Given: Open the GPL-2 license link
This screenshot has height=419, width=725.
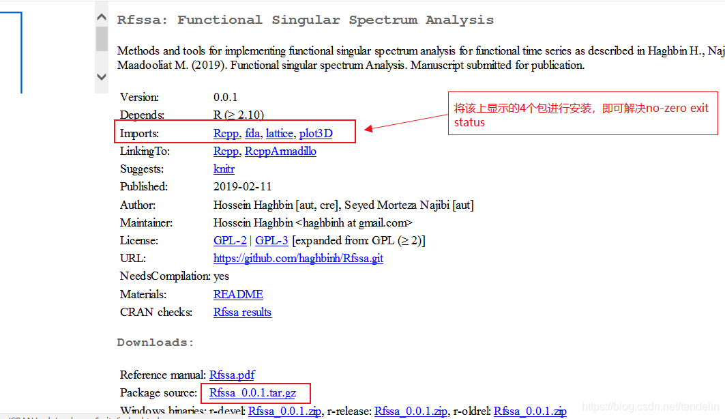Looking at the screenshot, I should (230, 240).
